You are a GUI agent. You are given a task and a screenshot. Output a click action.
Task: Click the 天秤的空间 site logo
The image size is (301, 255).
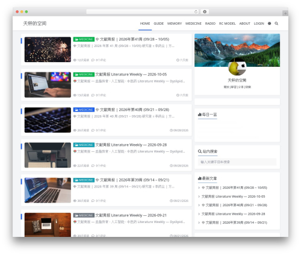pyautogui.click(x=35, y=24)
